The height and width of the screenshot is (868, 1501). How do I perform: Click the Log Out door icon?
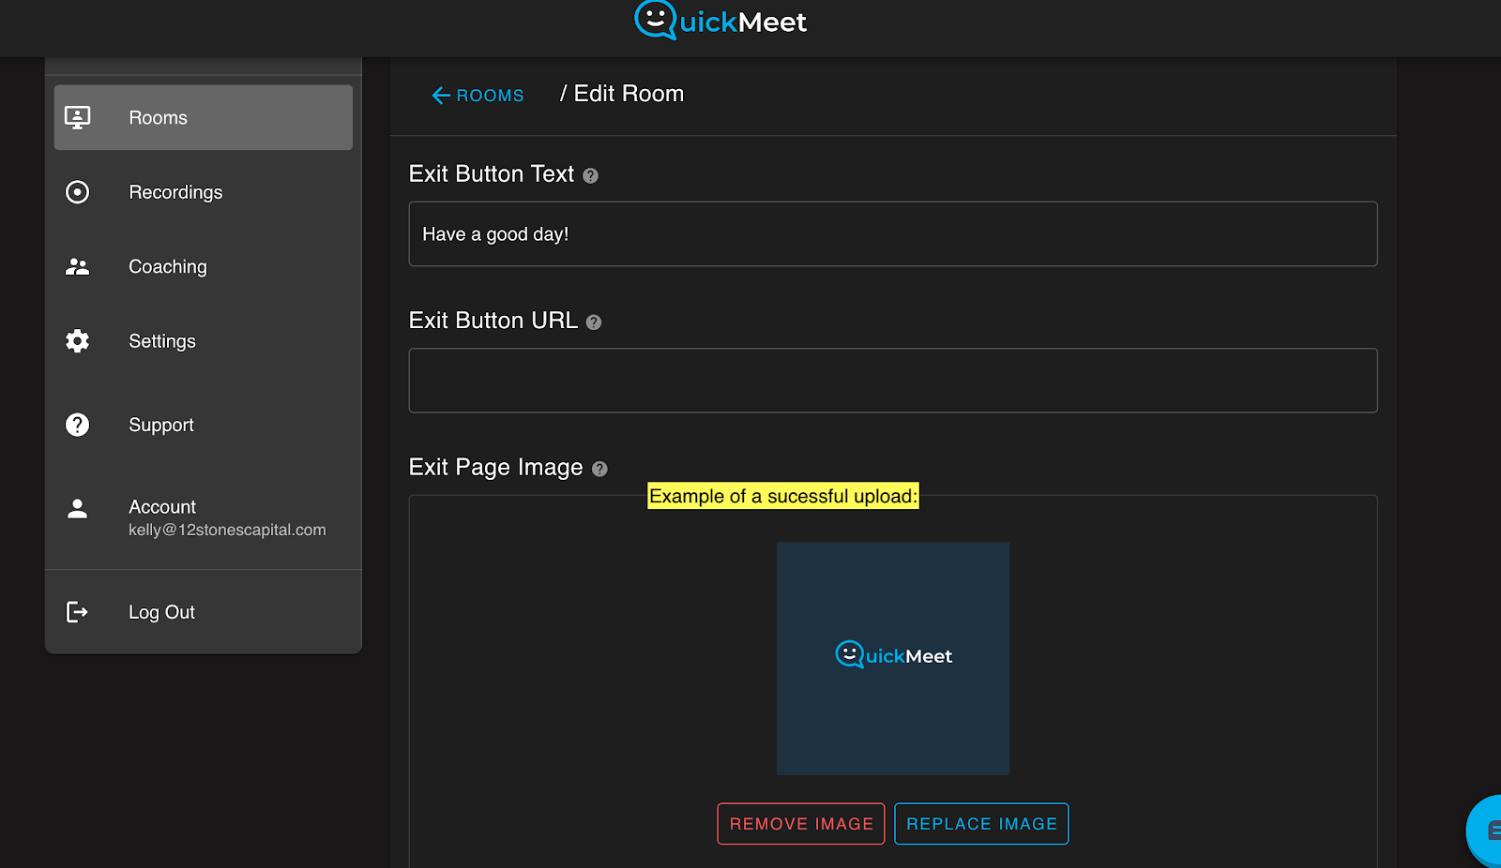click(77, 612)
